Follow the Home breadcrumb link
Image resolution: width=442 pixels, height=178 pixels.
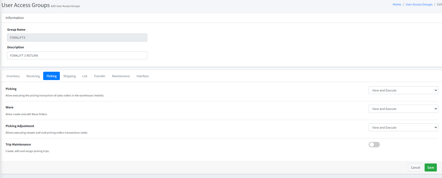pyautogui.click(x=397, y=4)
